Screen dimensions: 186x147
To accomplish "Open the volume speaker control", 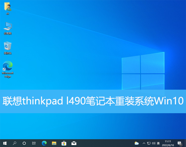I will (153, 143).
